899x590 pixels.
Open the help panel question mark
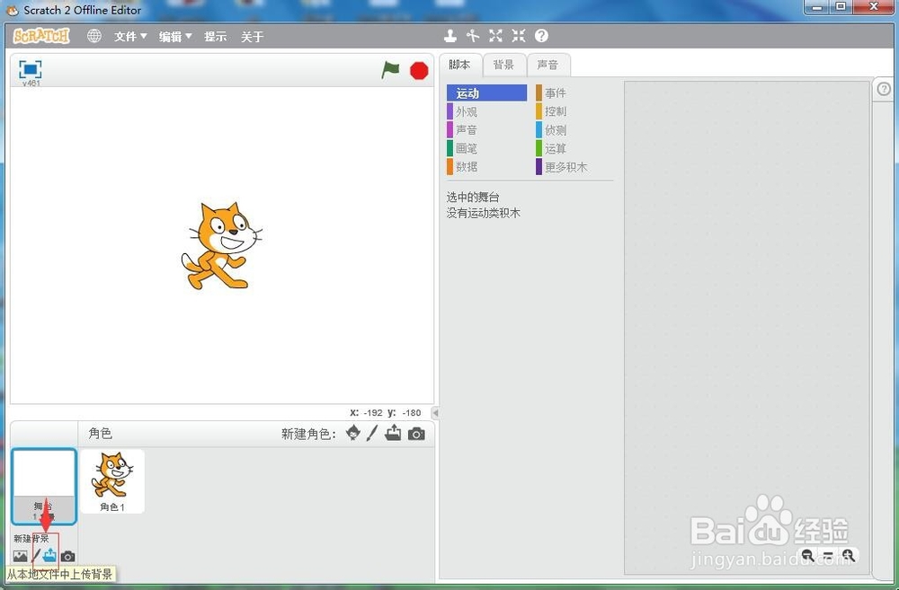tap(884, 89)
